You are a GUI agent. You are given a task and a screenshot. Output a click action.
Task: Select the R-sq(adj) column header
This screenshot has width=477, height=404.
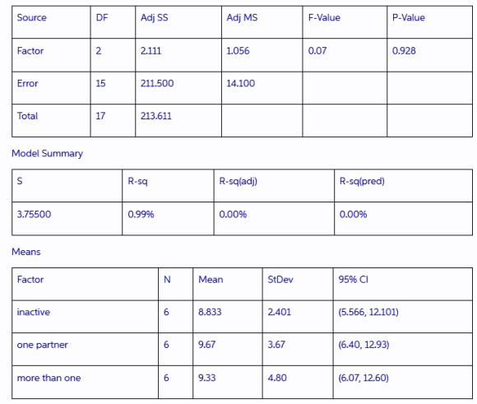point(274,185)
